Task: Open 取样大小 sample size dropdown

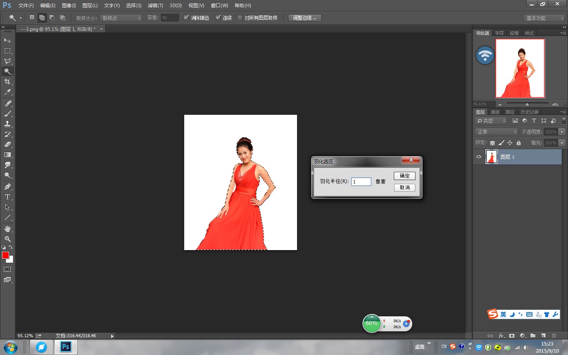Action: pos(121,18)
